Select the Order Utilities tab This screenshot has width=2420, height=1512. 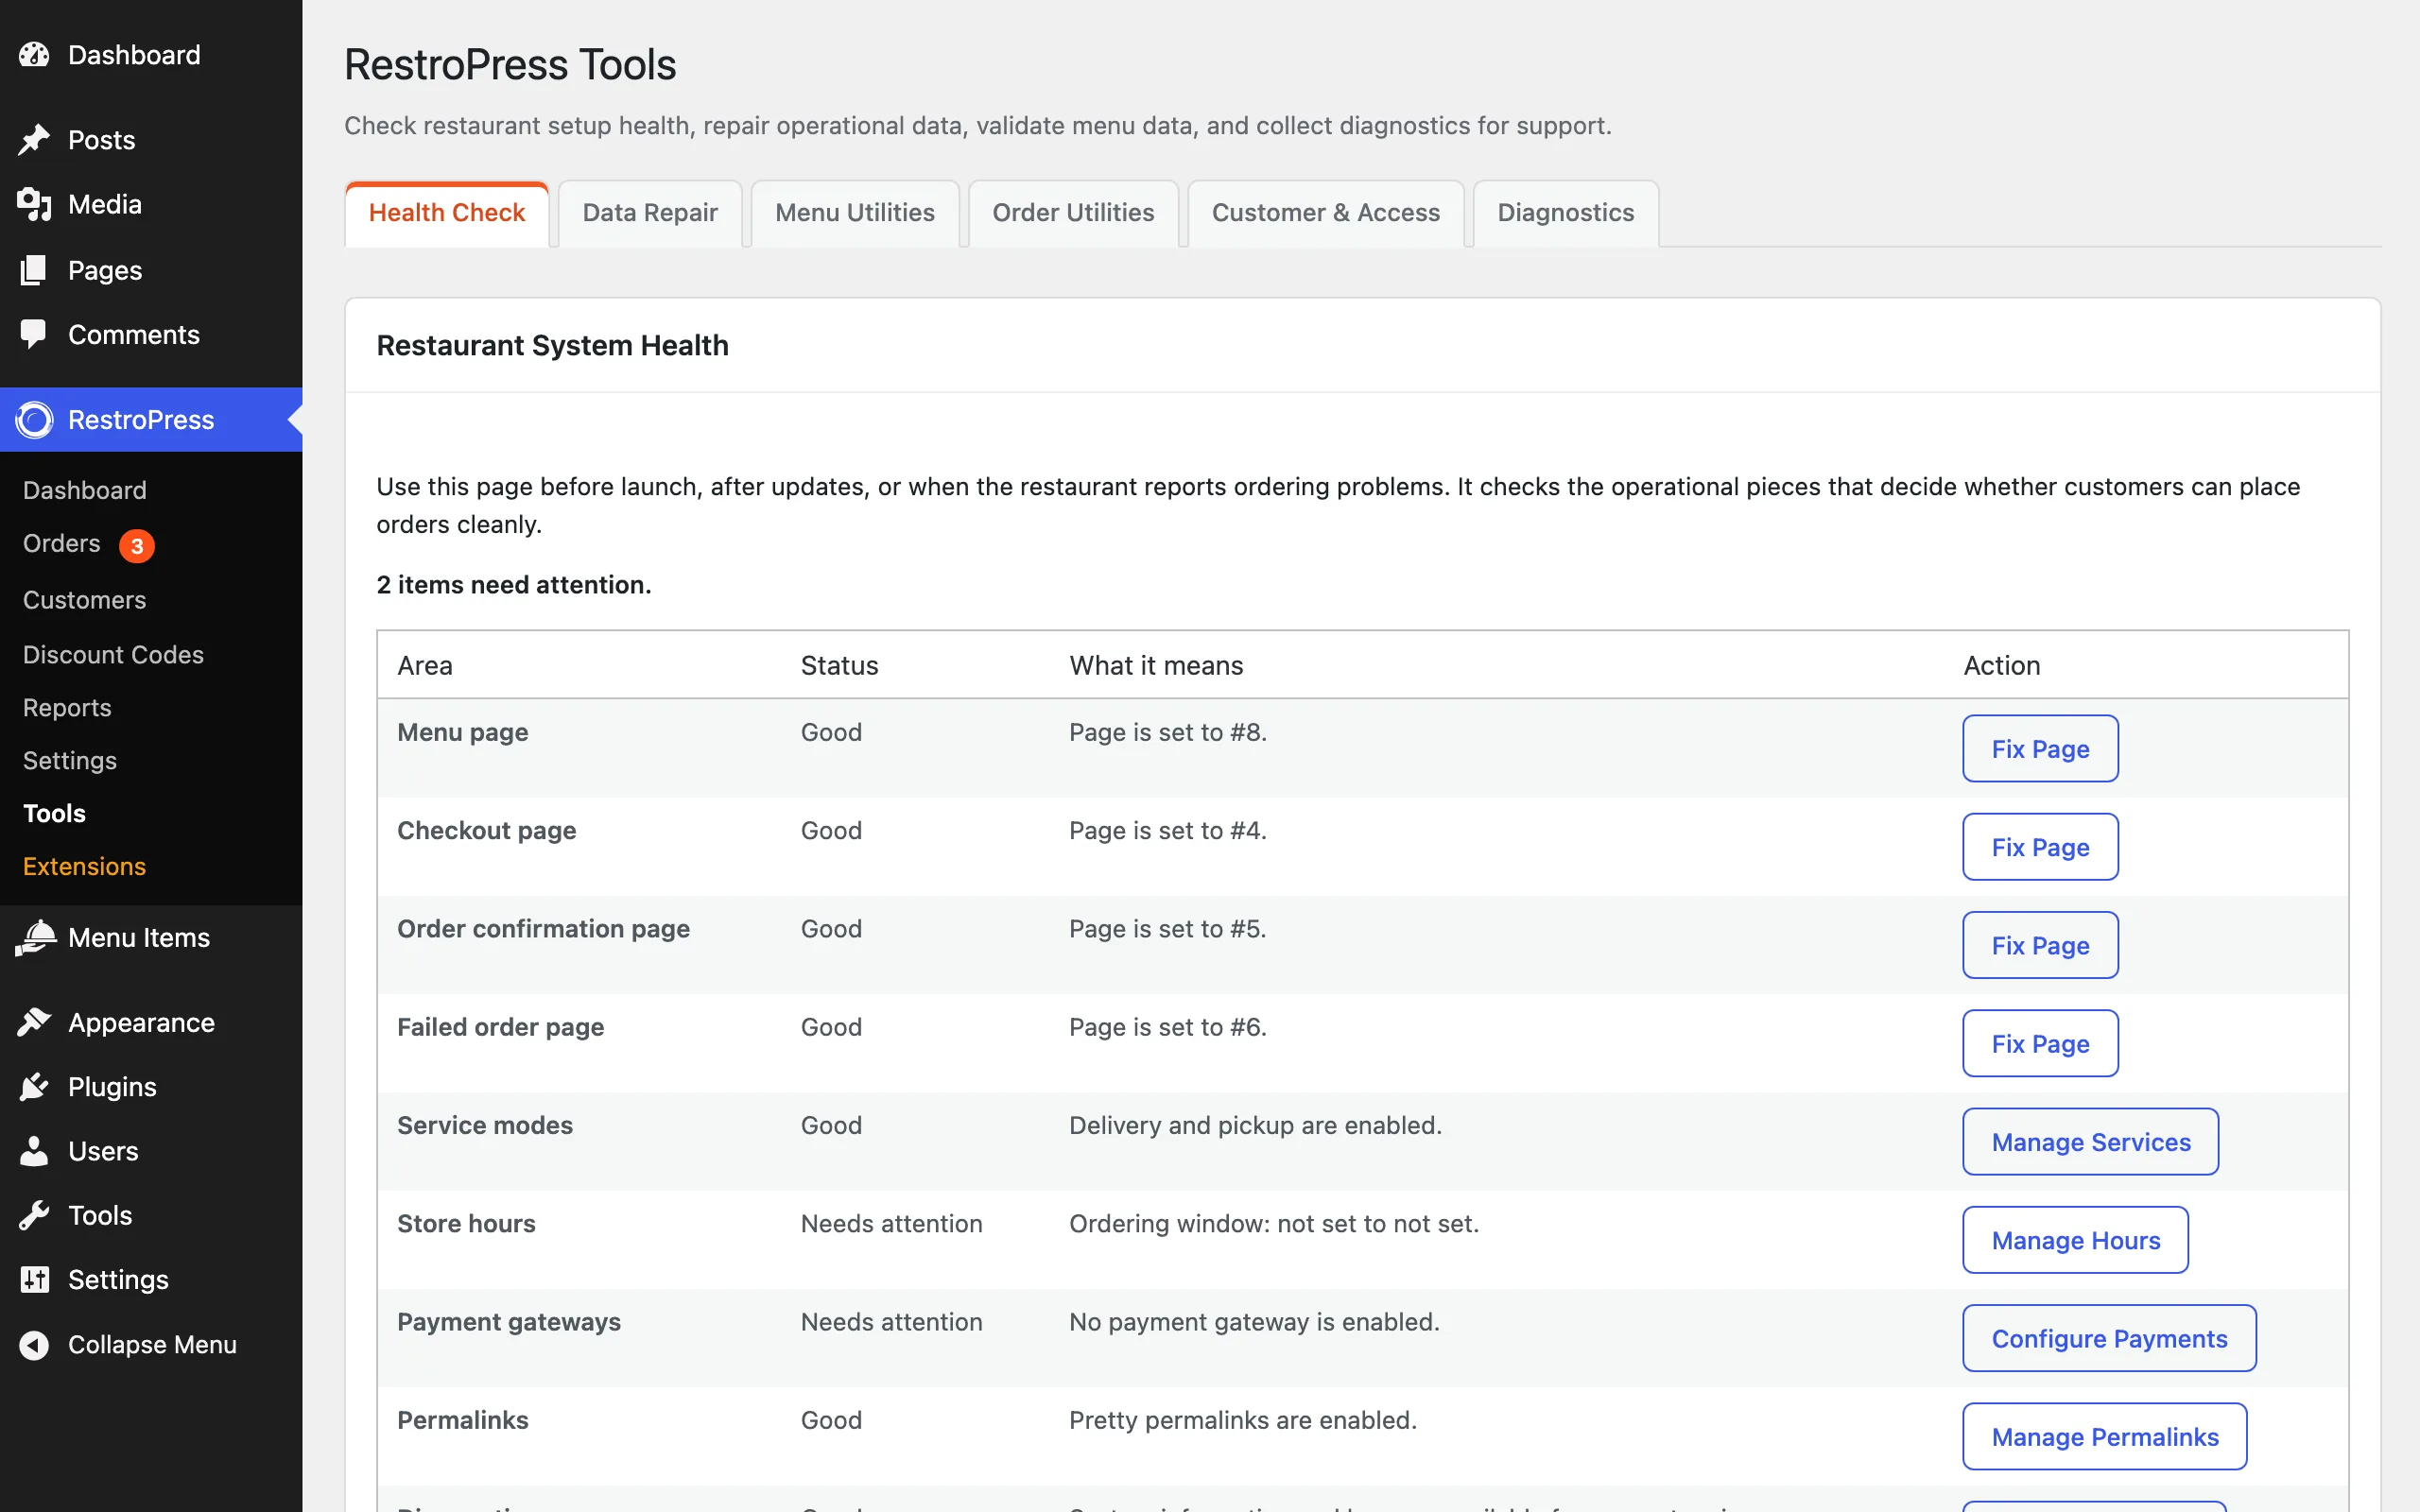tap(1073, 213)
